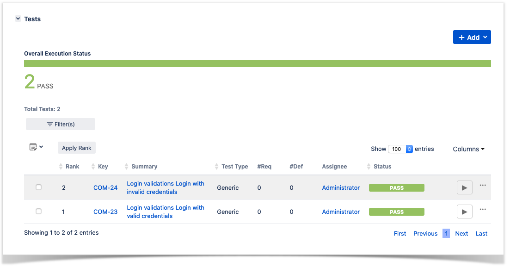This screenshot has width=510, height=268.
Task: Sort by the Test Type column
Action: point(231,167)
